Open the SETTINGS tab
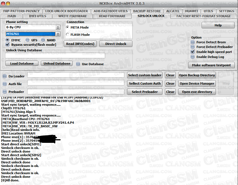Screen dimensions: 238x185 coord(227,11)
